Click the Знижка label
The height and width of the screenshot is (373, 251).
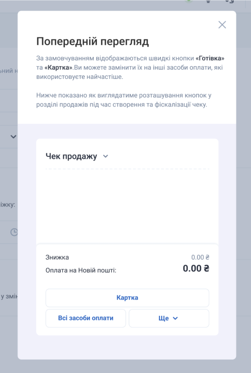57,257
